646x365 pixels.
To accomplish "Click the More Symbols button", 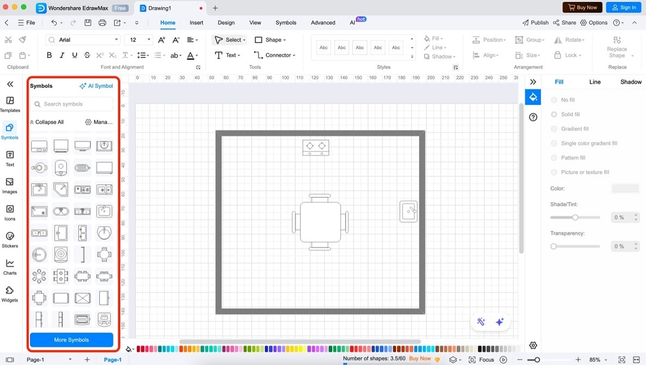I will pyautogui.click(x=71, y=340).
